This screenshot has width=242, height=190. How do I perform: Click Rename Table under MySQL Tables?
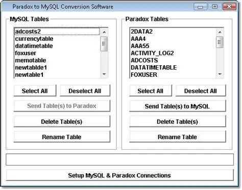(x=62, y=137)
